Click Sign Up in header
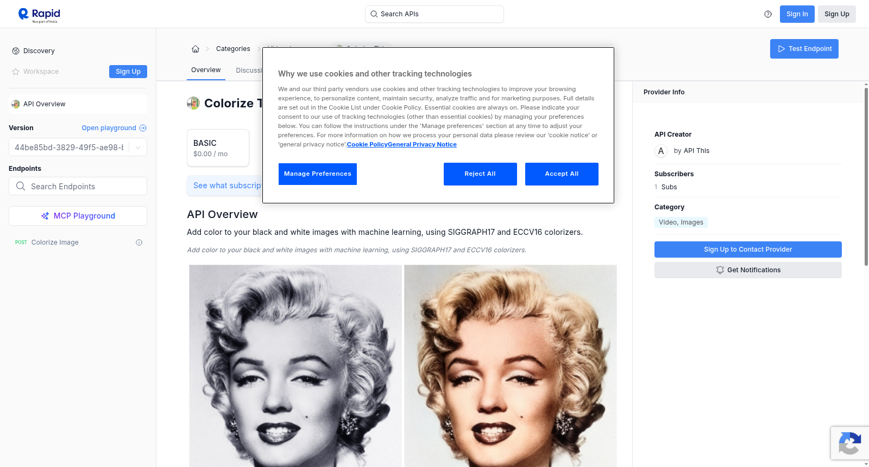This screenshot has height=467, width=869. pyautogui.click(x=837, y=14)
